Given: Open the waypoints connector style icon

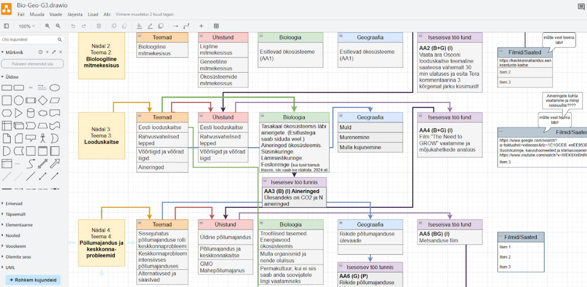Looking at the screenshot, I should (186, 26).
